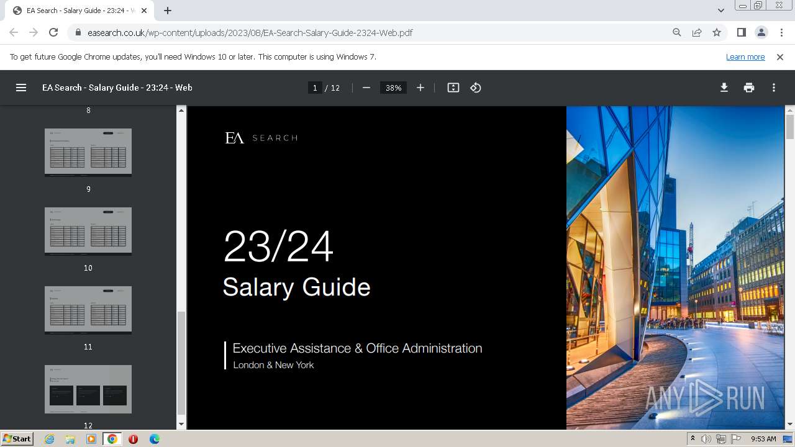Open the PDF viewer more actions menu
Viewport: 795px width, 447px height.
[x=774, y=88]
